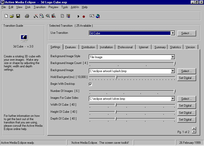The width and height of the screenshot is (204, 146).
Task: Open the File menu
Action: (x=4, y=7)
